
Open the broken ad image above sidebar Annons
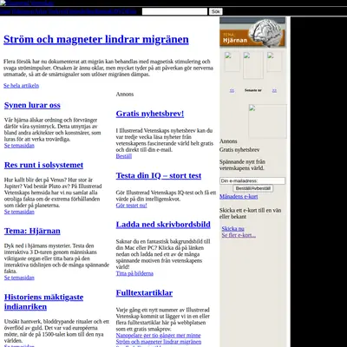[x=268, y=121]
